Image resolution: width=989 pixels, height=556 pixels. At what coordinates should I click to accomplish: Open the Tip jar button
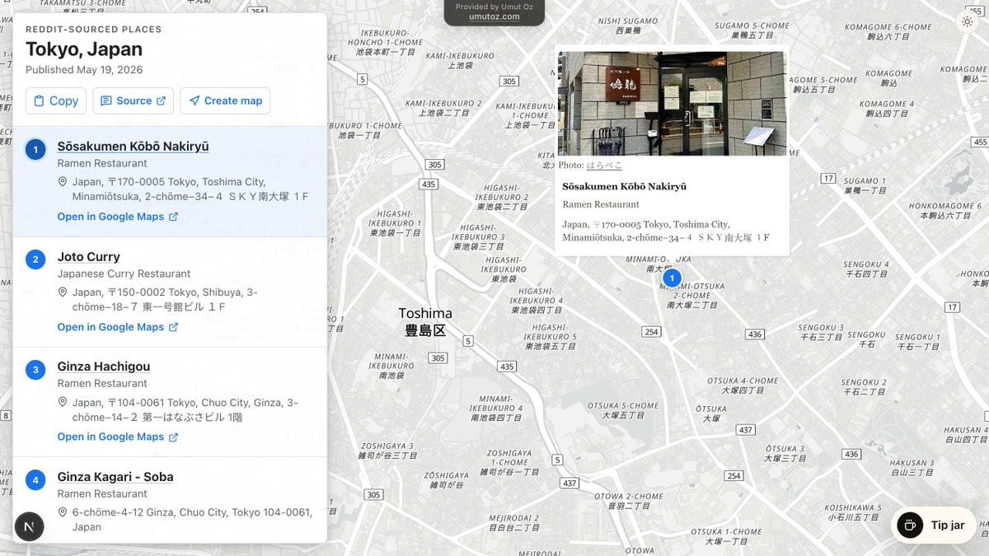coord(933,525)
